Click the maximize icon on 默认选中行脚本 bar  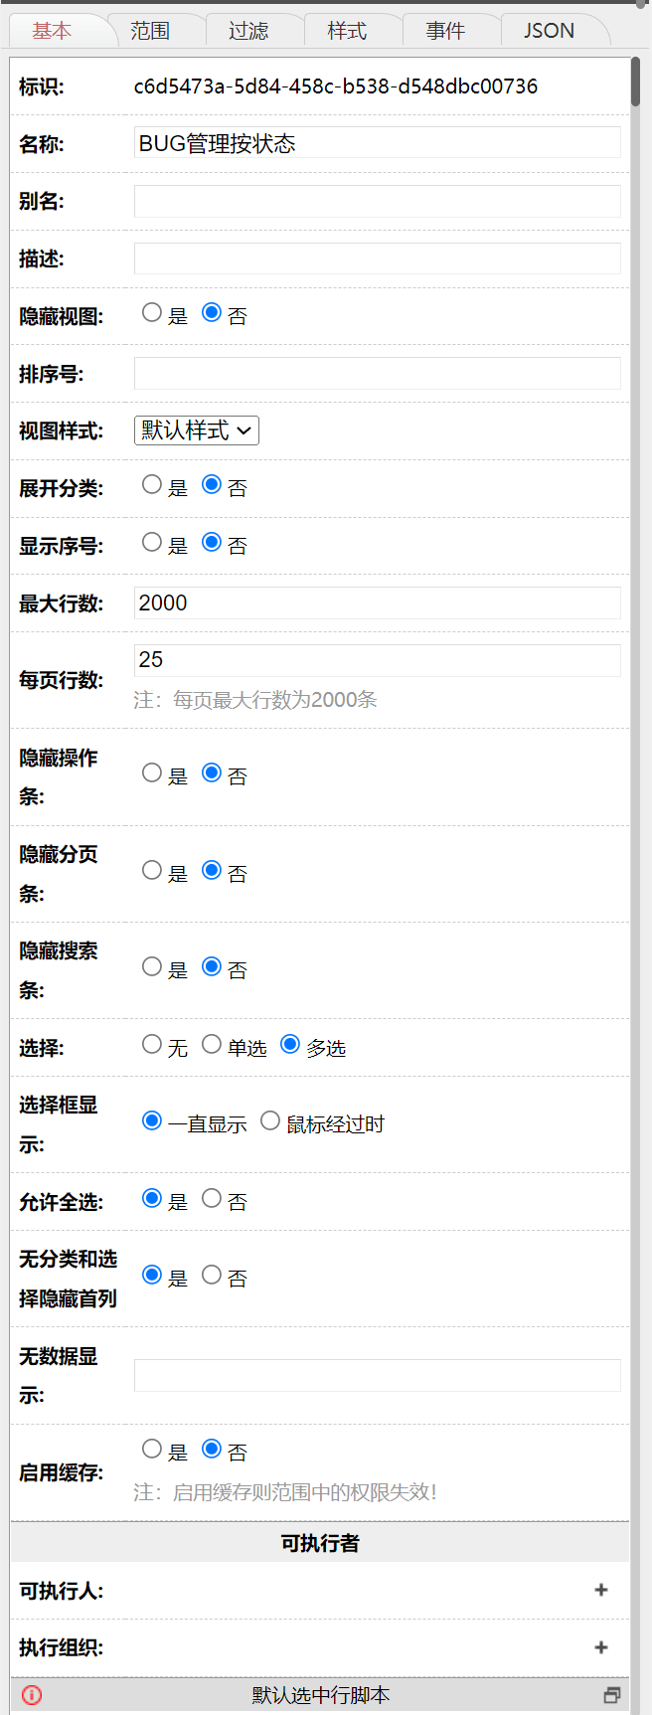(612, 1695)
